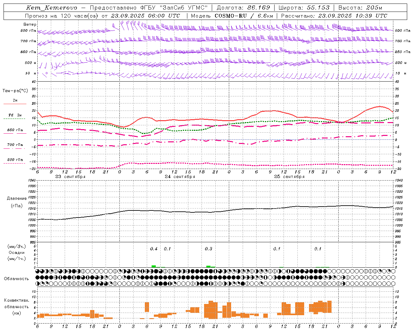Click the 'Давление' pressure panel label
Viewport: 412px width, 329px height.
pos(17,199)
